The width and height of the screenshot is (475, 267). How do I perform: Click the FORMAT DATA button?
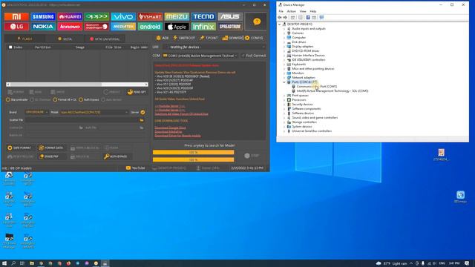(51, 148)
